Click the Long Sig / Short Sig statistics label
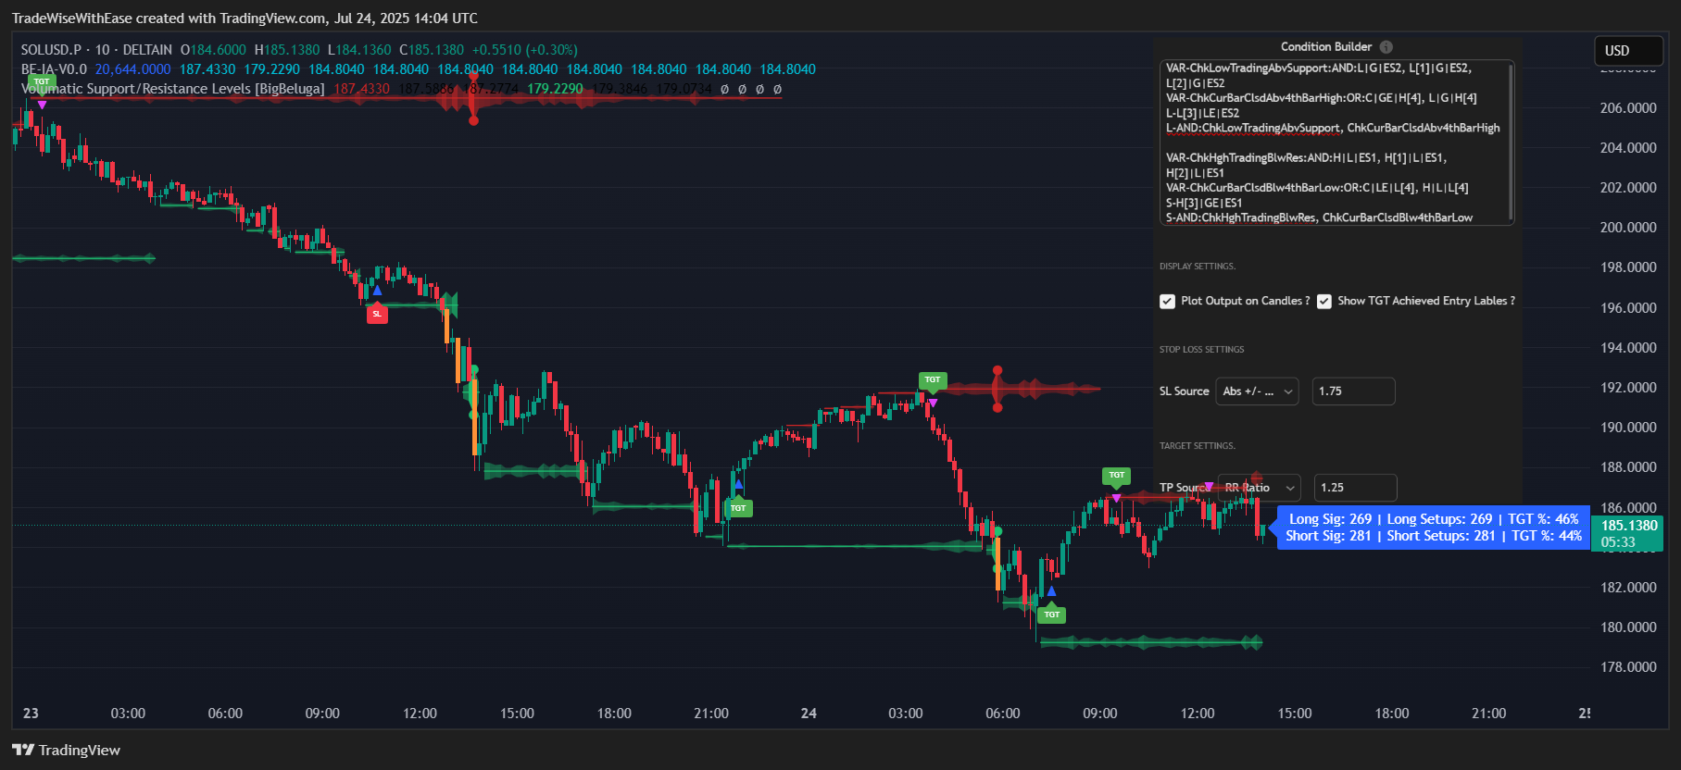This screenshot has width=1681, height=770. pyautogui.click(x=1433, y=528)
